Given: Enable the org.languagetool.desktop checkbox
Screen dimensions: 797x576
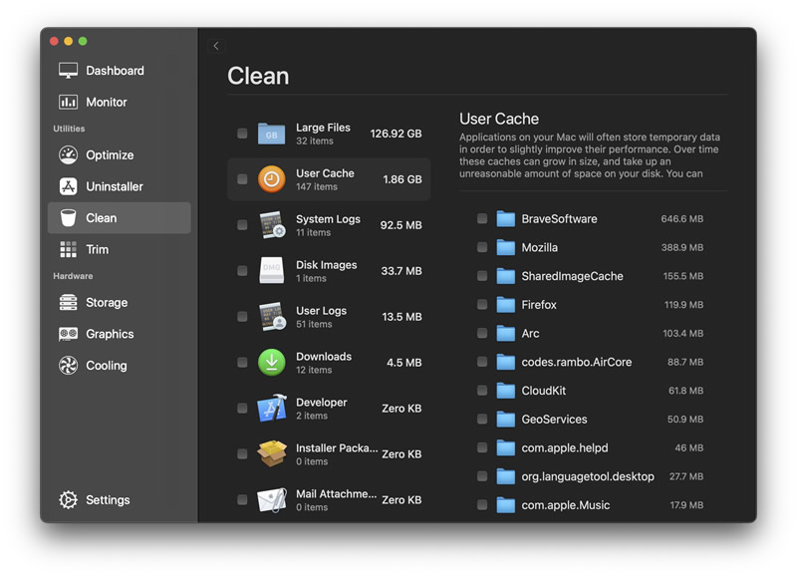Looking at the screenshot, I should (x=482, y=476).
